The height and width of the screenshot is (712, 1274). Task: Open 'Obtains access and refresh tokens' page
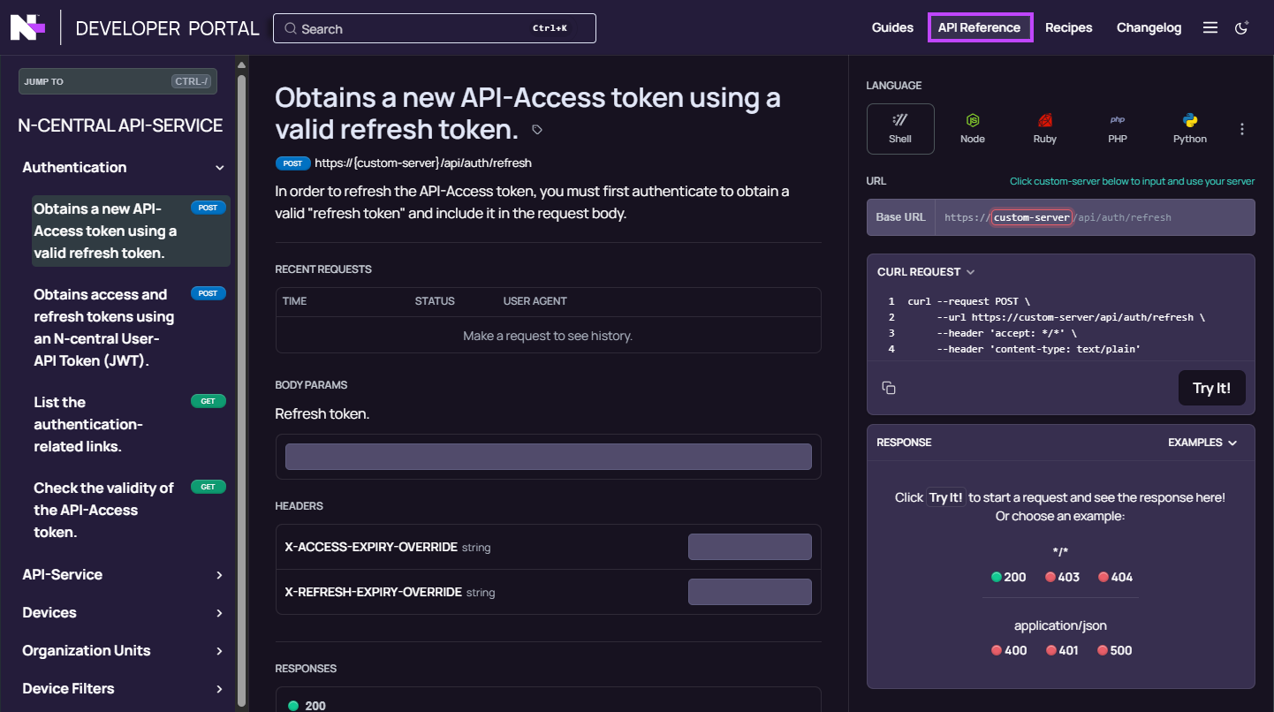click(x=131, y=328)
